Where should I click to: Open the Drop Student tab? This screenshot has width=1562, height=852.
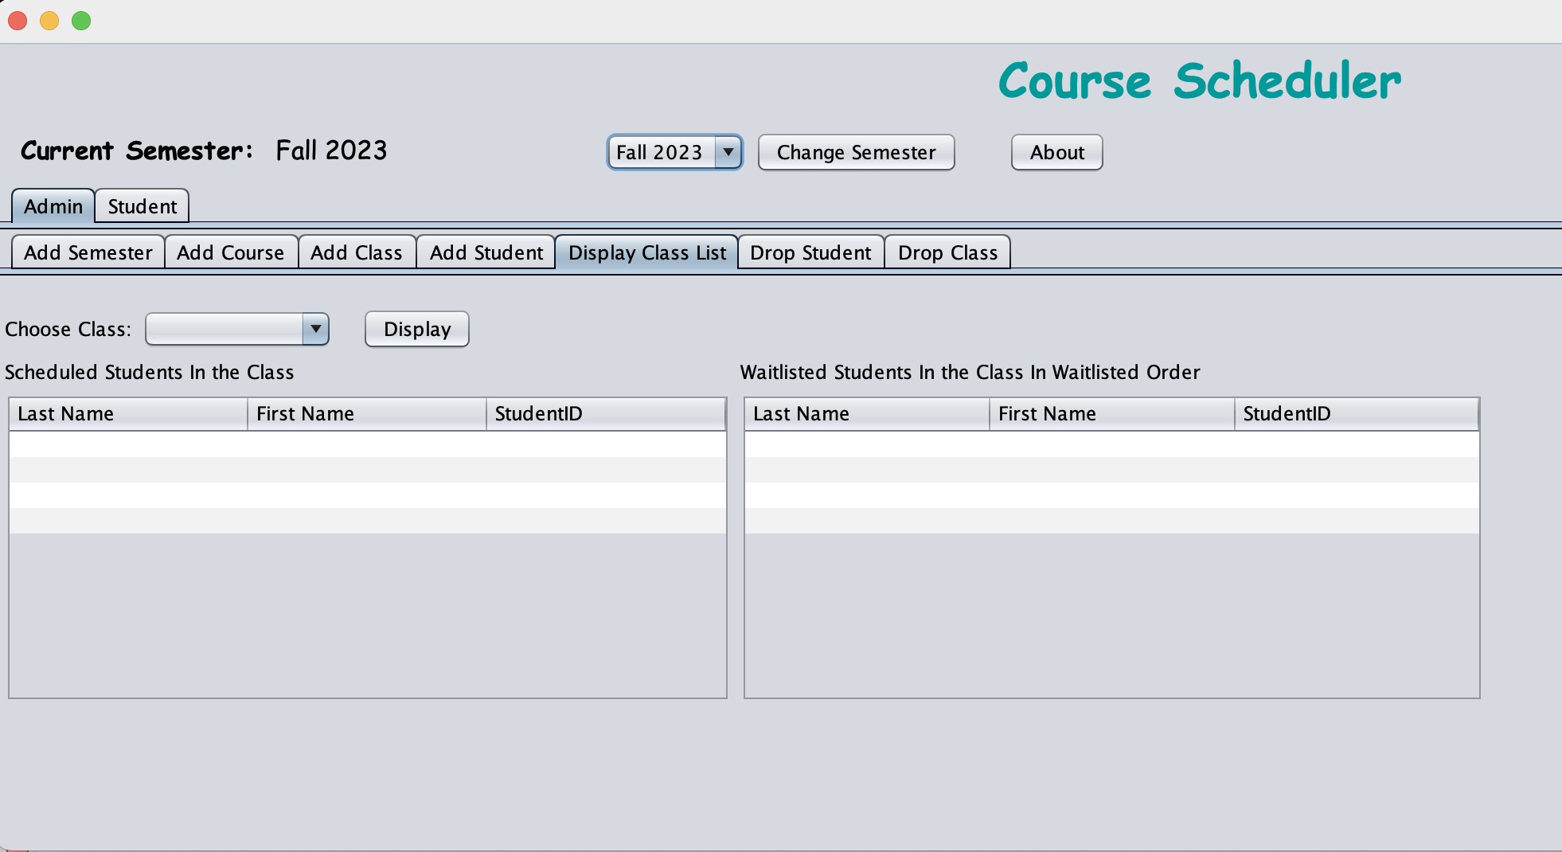(810, 252)
